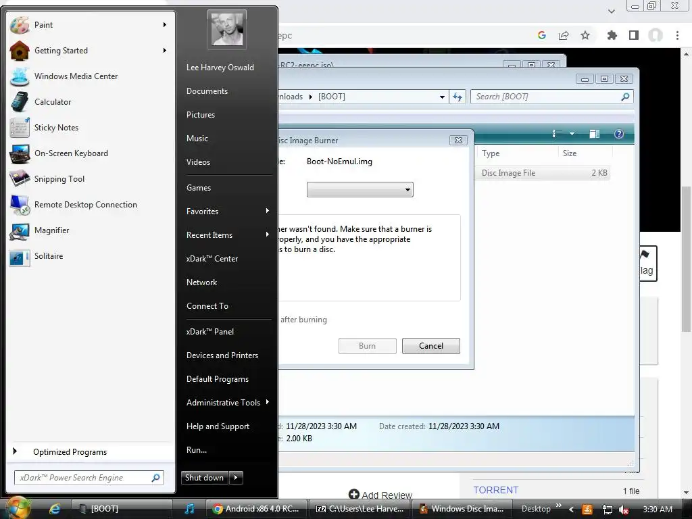Open the Run... dialog
This screenshot has width=692, height=519.
click(x=197, y=450)
